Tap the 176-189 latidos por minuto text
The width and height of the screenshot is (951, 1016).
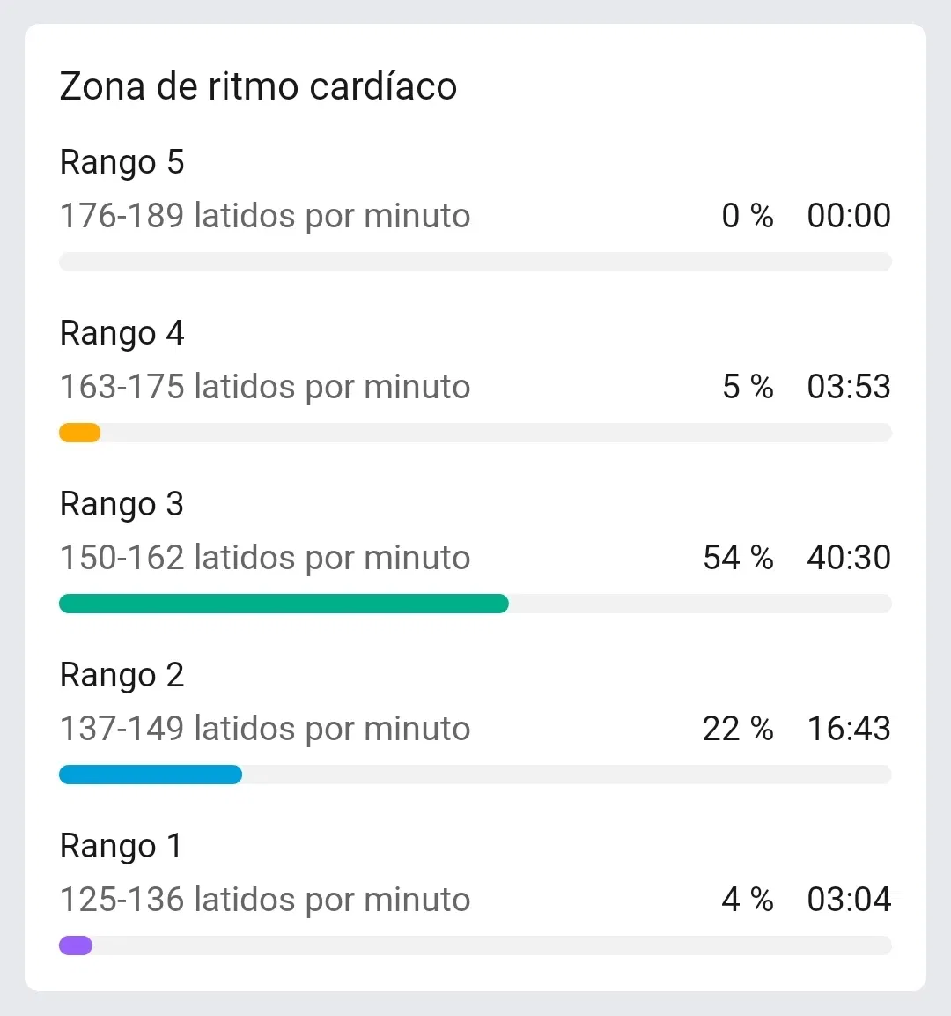point(265,216)
